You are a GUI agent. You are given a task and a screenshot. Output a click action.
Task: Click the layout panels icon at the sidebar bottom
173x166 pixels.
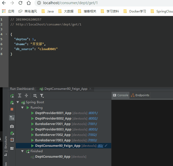tap(12, 148)
